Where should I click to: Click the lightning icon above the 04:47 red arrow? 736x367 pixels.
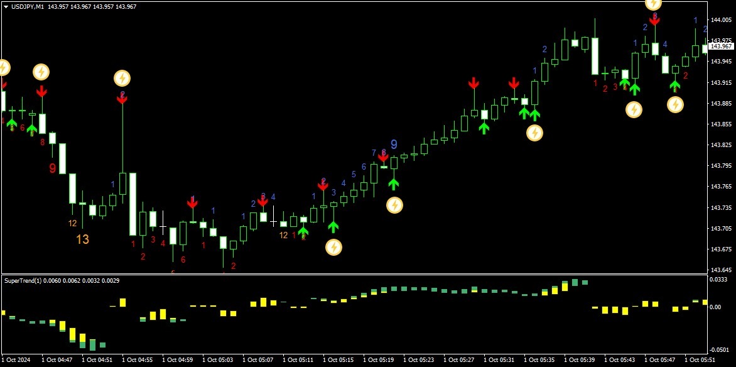click(x=41, y=72)
